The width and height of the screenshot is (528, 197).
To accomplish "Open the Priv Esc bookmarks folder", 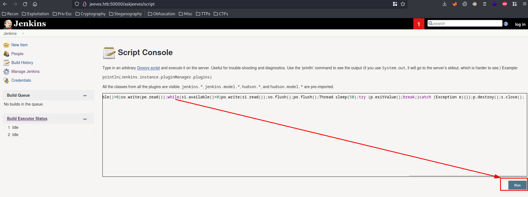I will pyautogui.click(x=62, y=14).
